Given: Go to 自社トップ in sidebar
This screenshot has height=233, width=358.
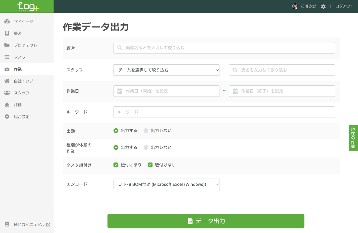Looking at the screenshot, I should (23, 81).
